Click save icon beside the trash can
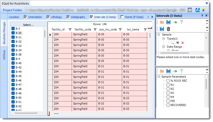 162,29
